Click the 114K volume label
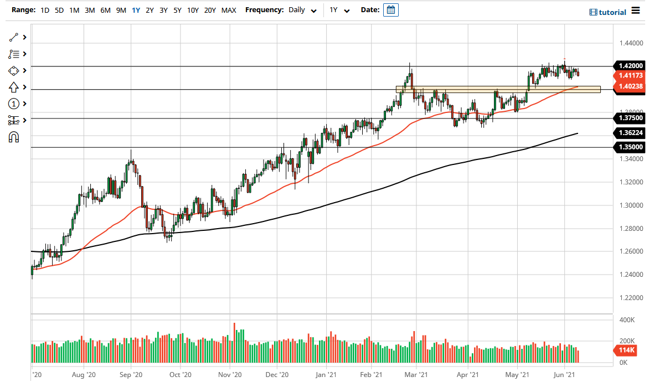The height and width of the screenshot is (387, 649). tap(626, 350)
